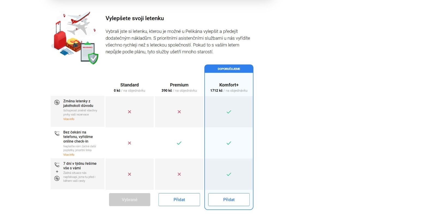Click the green check under Komfort+ for 7 dní v týdnu
The width and height of the screenshot is (436, 222).
229,174
